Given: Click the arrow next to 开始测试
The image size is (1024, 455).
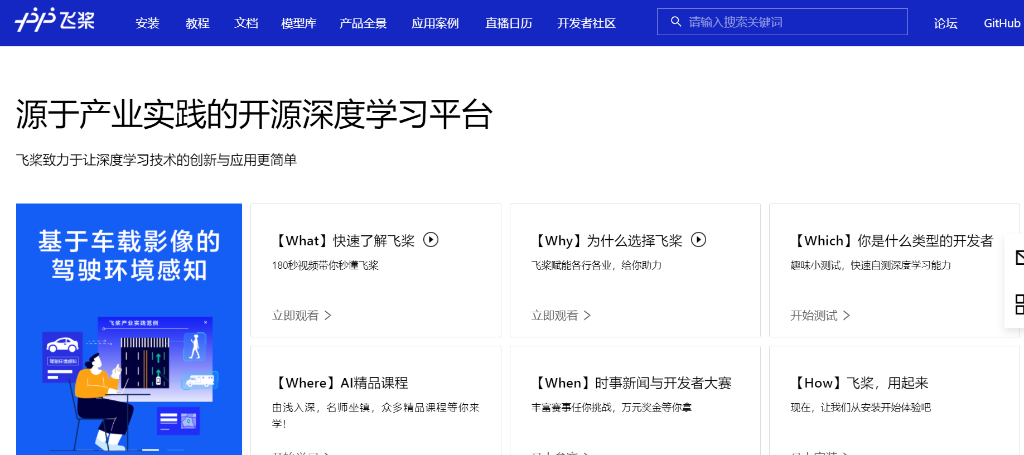Looking at the screenshot, I should pos(847,316).
